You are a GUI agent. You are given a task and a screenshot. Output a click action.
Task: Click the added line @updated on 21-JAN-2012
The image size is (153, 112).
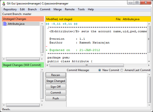pyautogui.click(x=73, y=50)
